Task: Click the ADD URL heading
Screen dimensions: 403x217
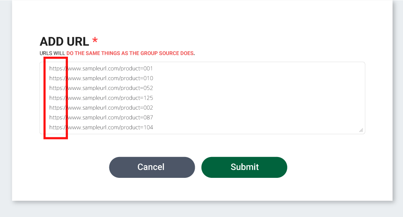Action: coord(64,41)
